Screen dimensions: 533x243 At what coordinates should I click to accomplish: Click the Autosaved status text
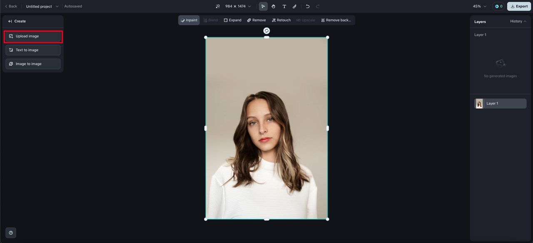pyautogui.click(x=73, y=6)
